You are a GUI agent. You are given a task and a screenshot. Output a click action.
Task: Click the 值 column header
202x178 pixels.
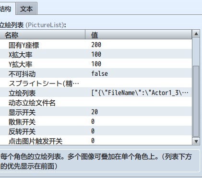tap(138, 35)
